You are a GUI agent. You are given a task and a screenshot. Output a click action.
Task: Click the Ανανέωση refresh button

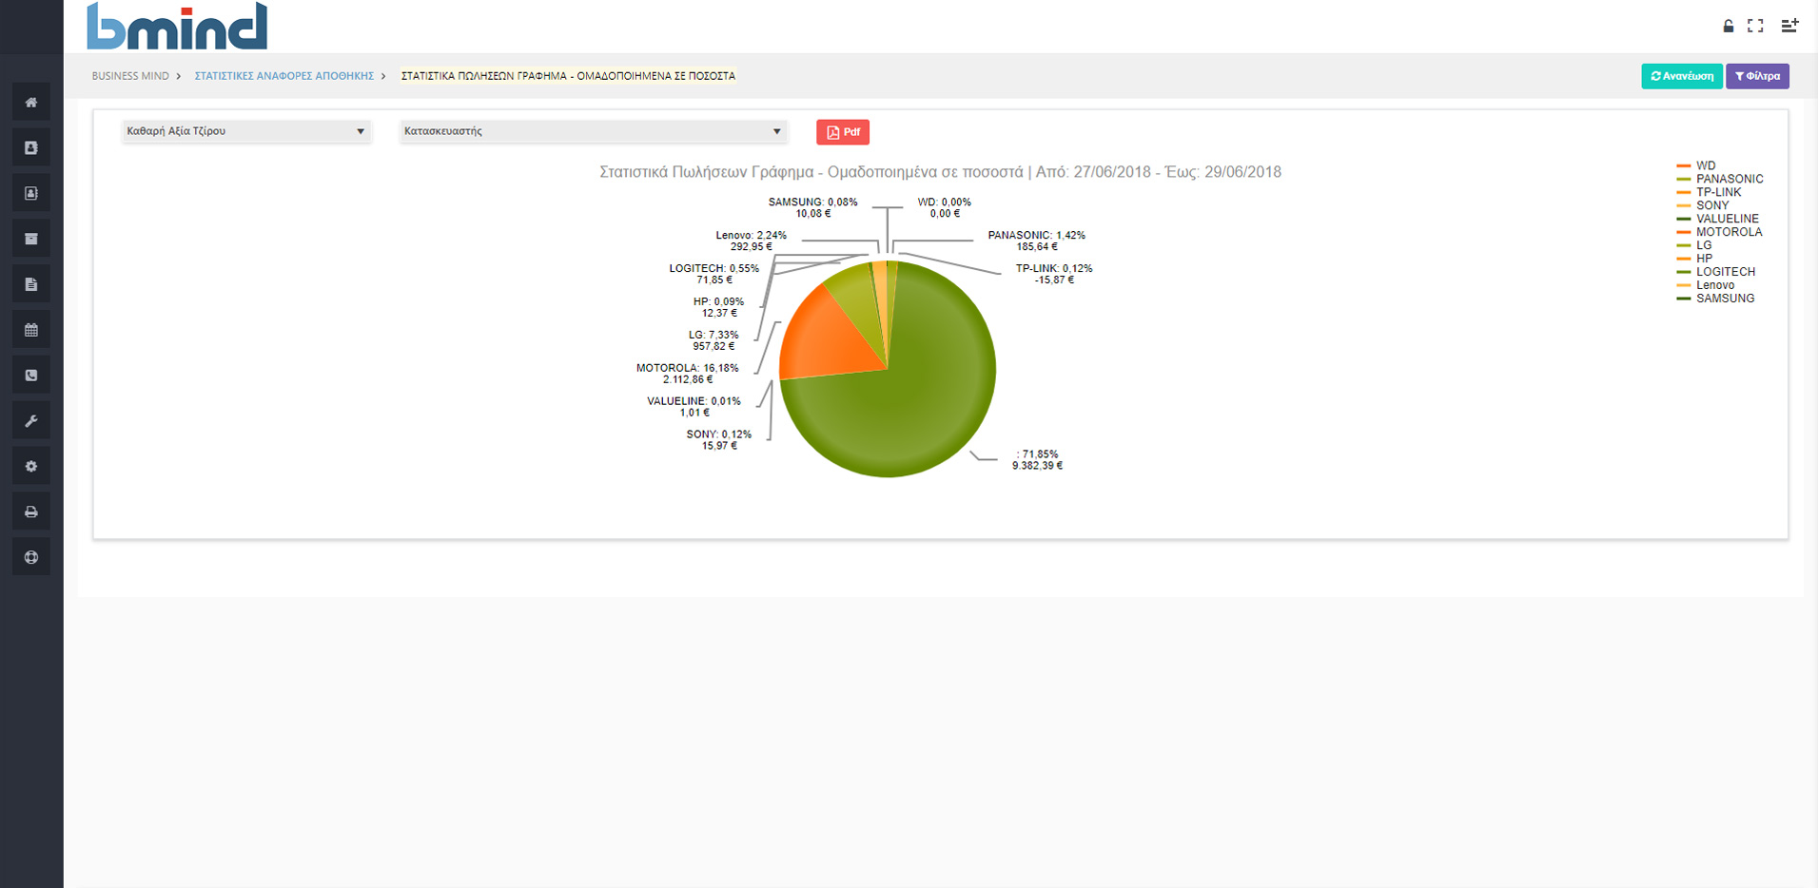point(1681,76)
